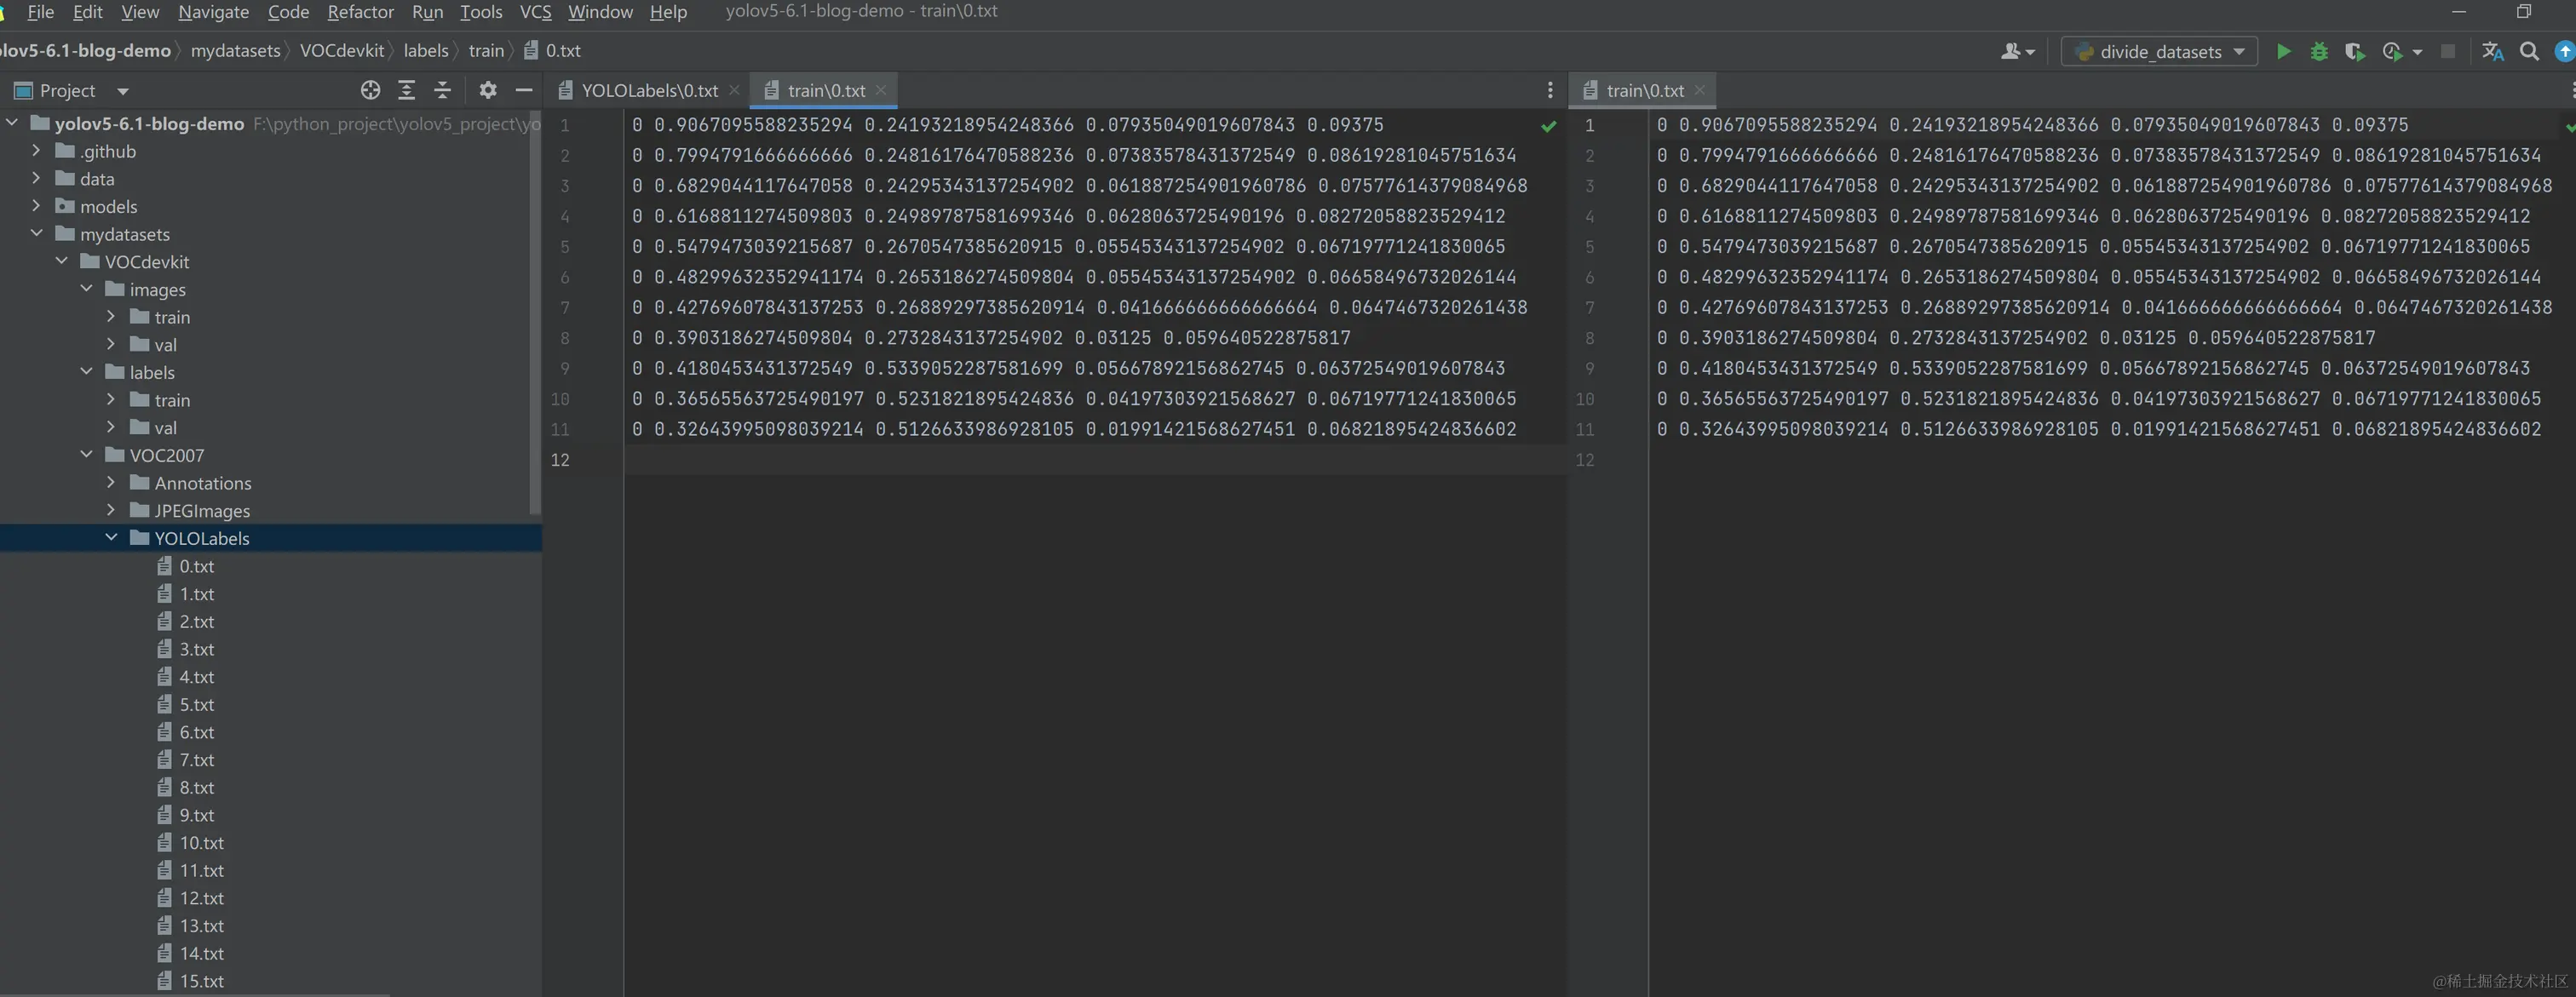This screenshot has width=2576, height=997.
Task: Collapse the YOLOLabels folder
Action: tap(111, 537)
